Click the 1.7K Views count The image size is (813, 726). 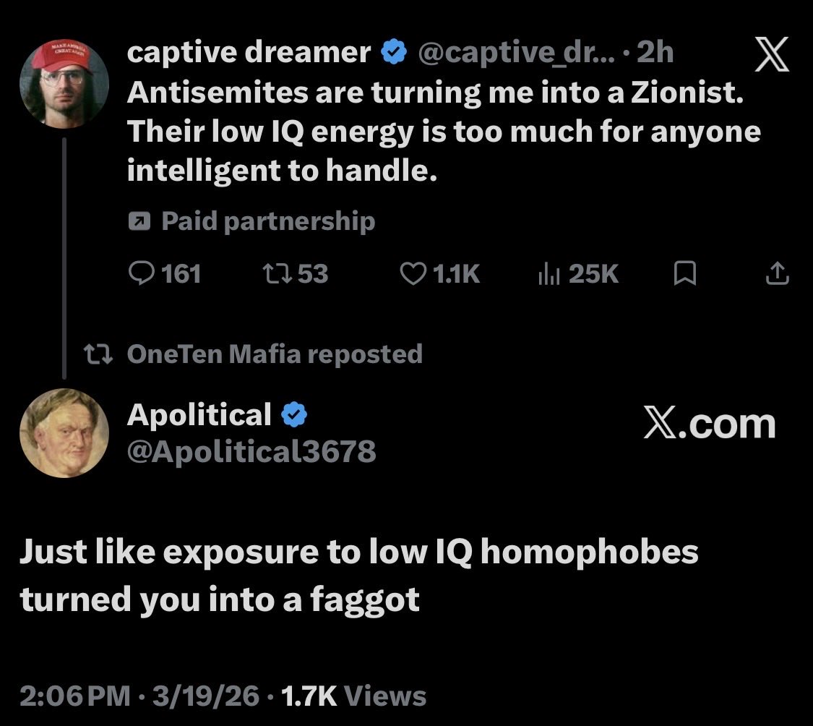[353, 696]
